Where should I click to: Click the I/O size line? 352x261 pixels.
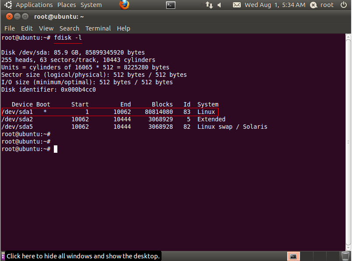pos(87,82)
